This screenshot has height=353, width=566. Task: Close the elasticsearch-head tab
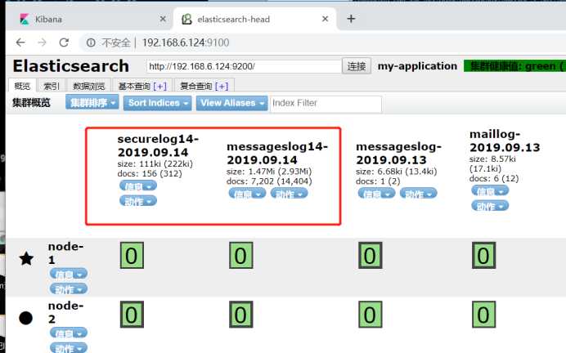pos(325,19)
